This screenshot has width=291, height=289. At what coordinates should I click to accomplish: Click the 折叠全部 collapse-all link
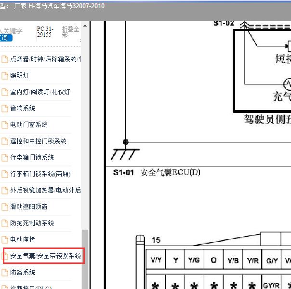click(x=70, y=32)
